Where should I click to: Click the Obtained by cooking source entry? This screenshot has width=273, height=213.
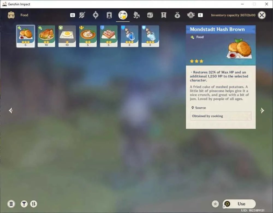[x=221, y=116]
